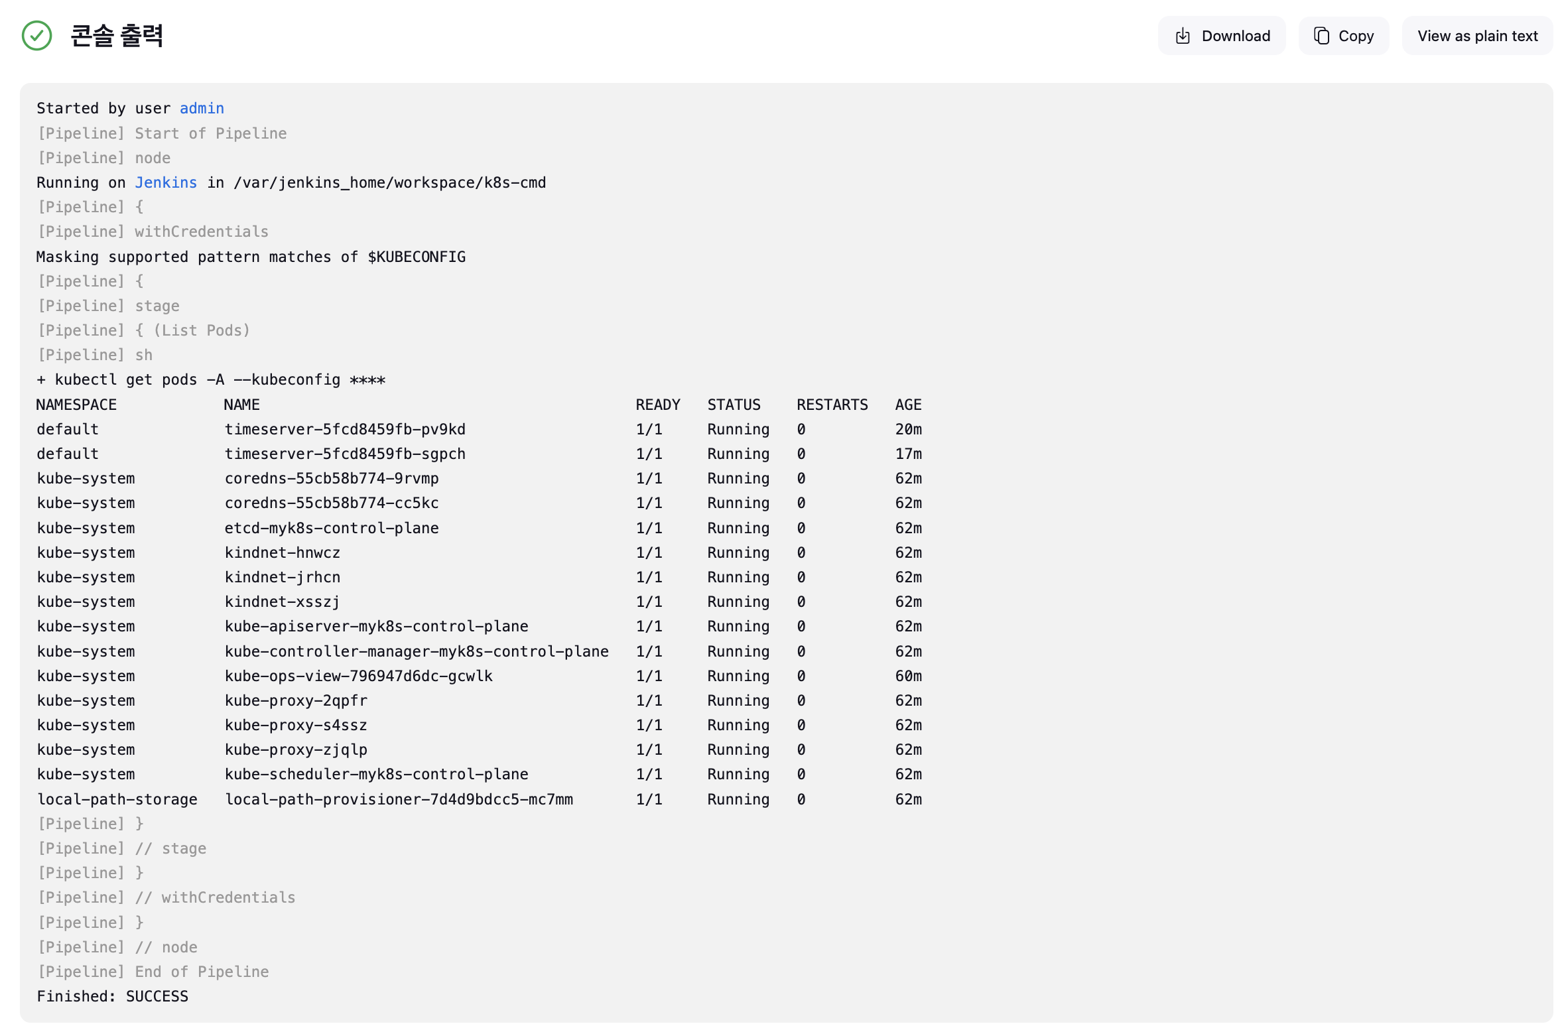Click the RESTARTS column header text
Image resolution: width=1564 pixels, height=1032 pixels.
click(x=832, y=405)
